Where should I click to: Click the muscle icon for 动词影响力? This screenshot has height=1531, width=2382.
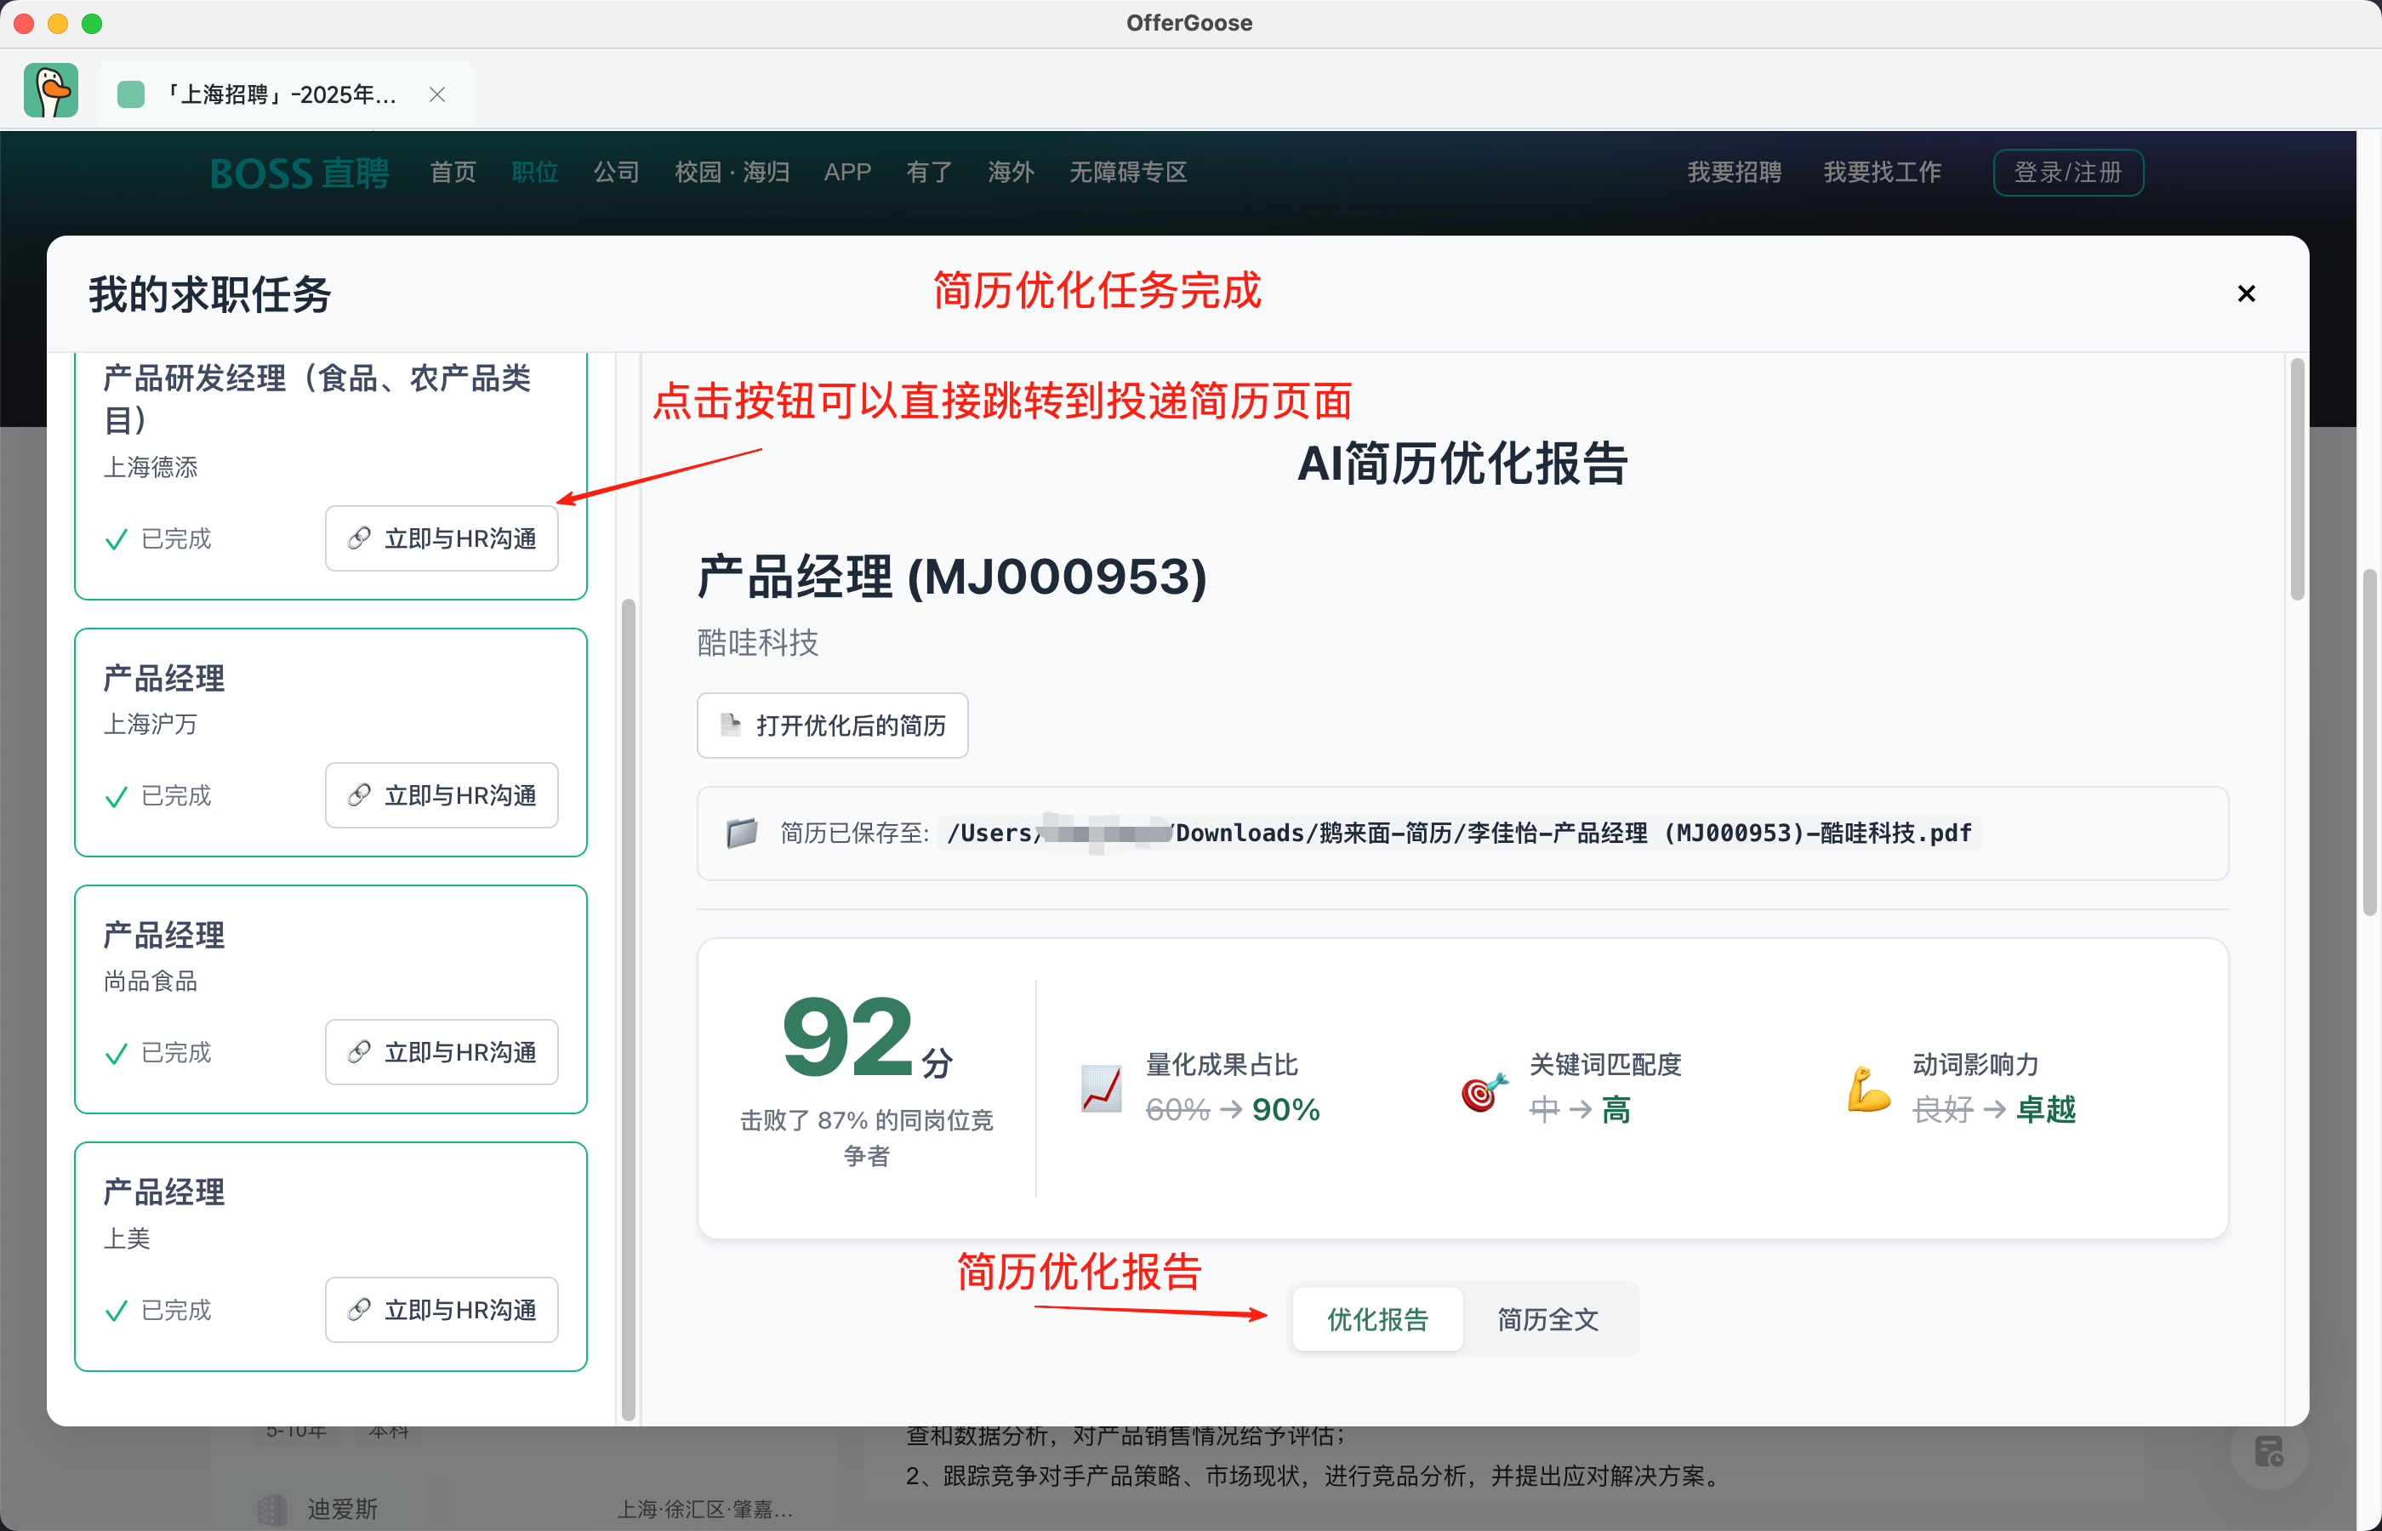1867,1089
